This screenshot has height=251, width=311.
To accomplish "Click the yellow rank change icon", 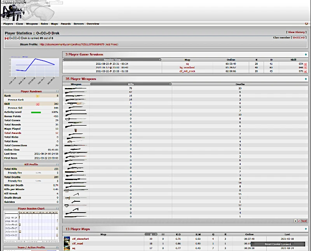I will click(38, 95).
